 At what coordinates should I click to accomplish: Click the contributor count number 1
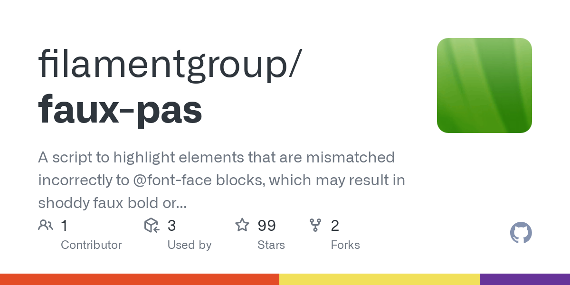(x=64, y=226)
